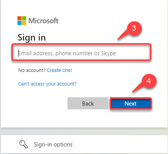This screenshot has height=154, width=168.
Task: Click the "No account?" text
Action: (x=32, y=70)
